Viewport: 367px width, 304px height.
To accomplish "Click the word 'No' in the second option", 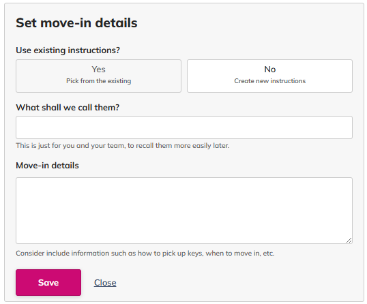I will tap(270, 70).
